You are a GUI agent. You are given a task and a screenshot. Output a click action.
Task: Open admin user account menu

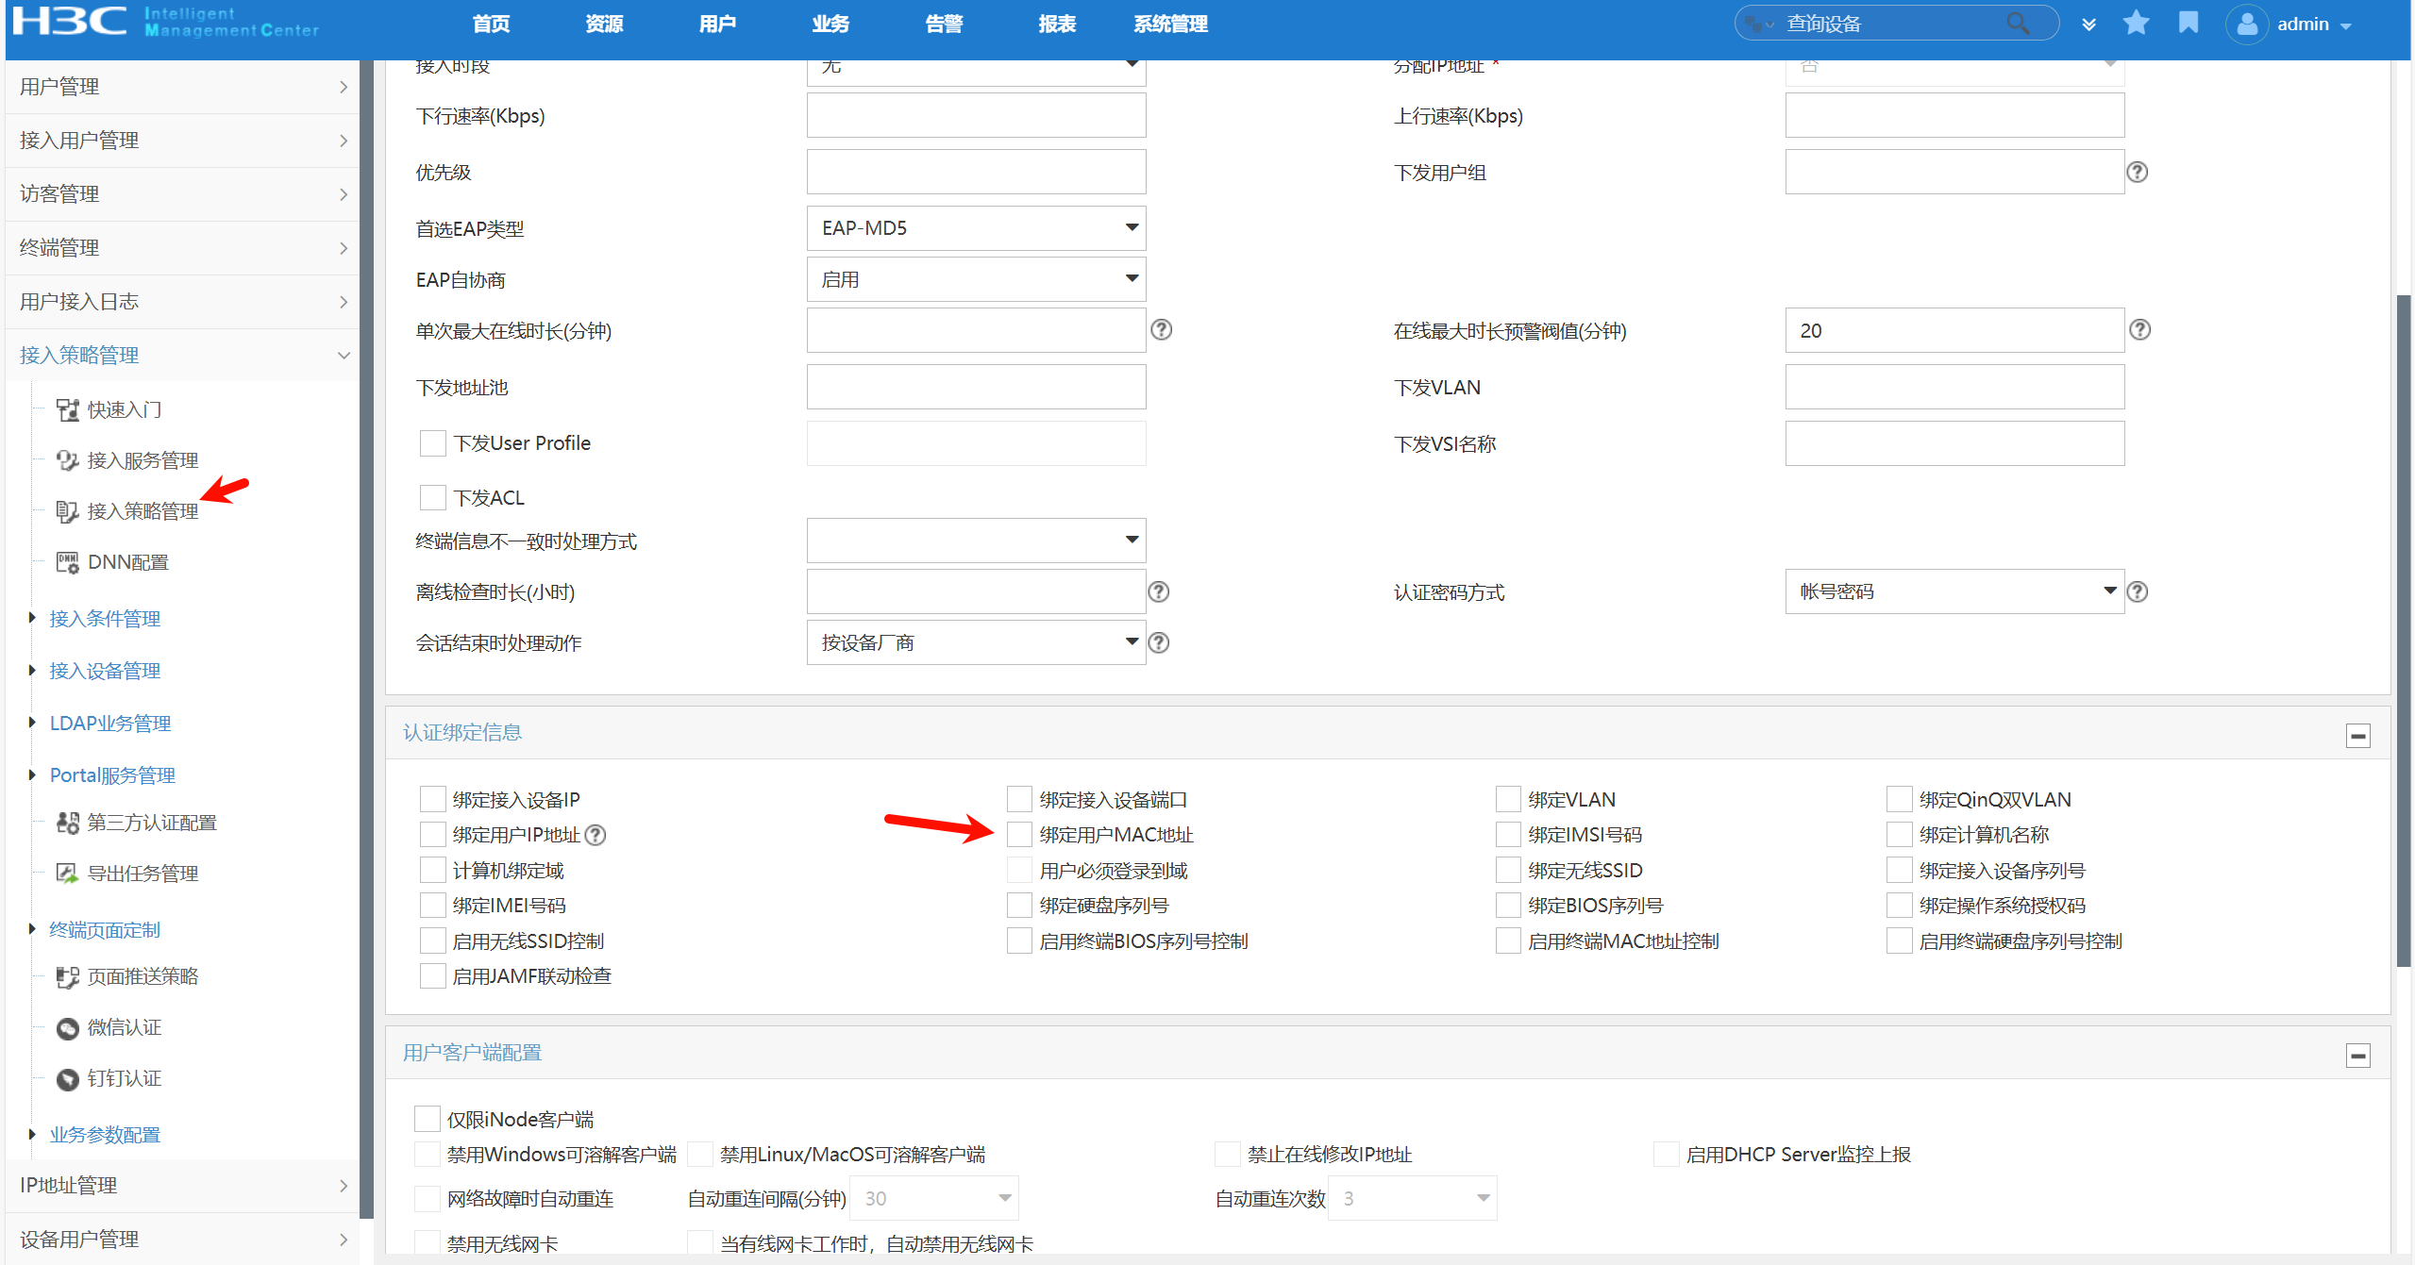[x=2302, y=25]
